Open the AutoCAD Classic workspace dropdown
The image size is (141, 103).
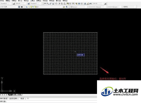tap(9, 7)
